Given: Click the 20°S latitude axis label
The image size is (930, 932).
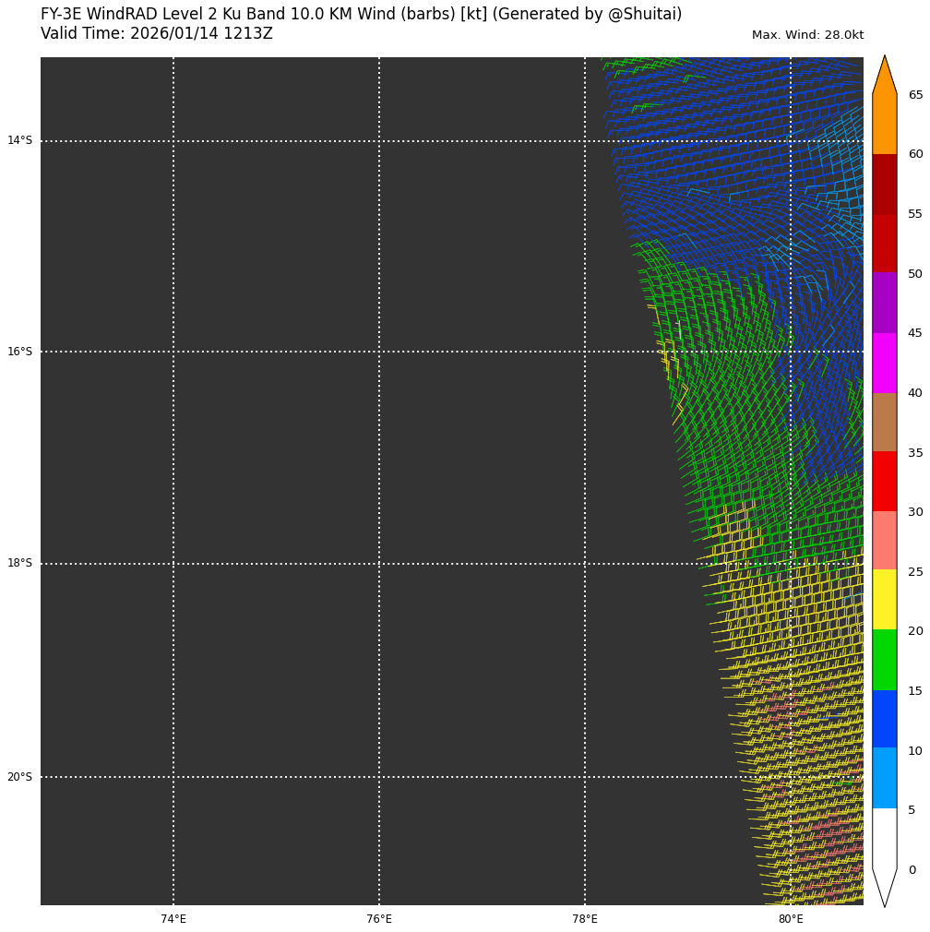Looking at the screenshot, I should coord(19,777).
